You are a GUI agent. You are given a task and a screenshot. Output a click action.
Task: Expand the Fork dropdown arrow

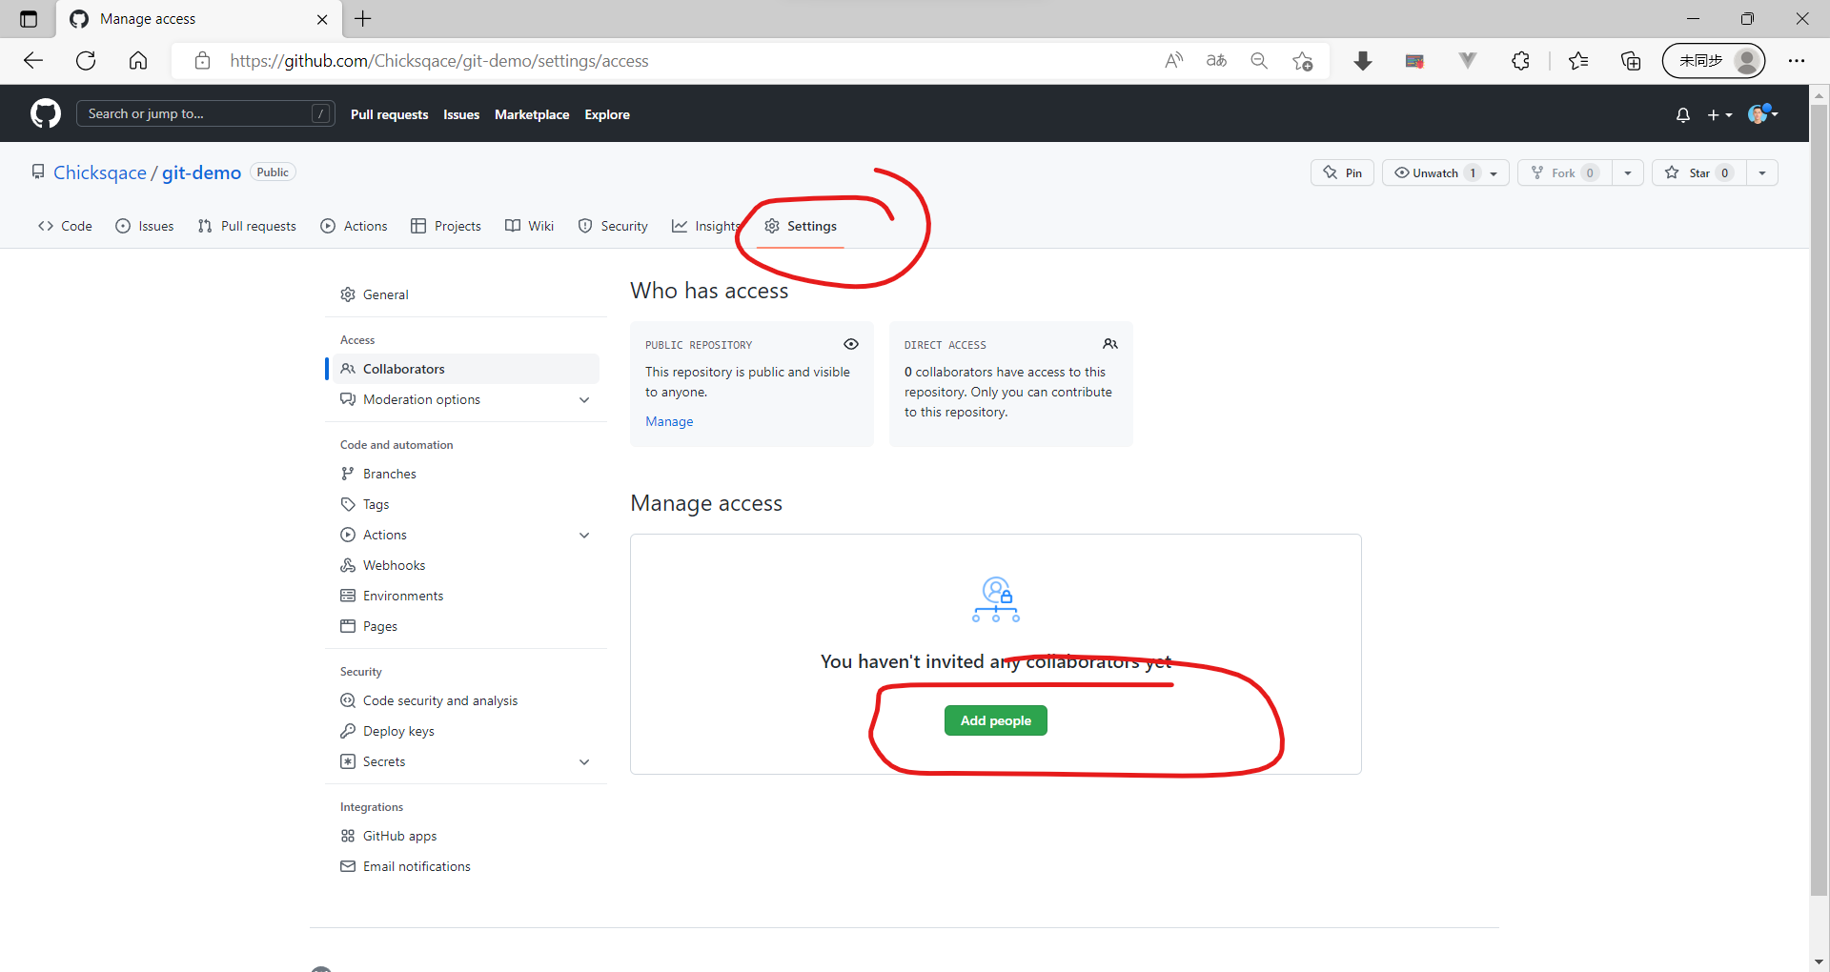pyautogui.click(x=1628, y=172)
